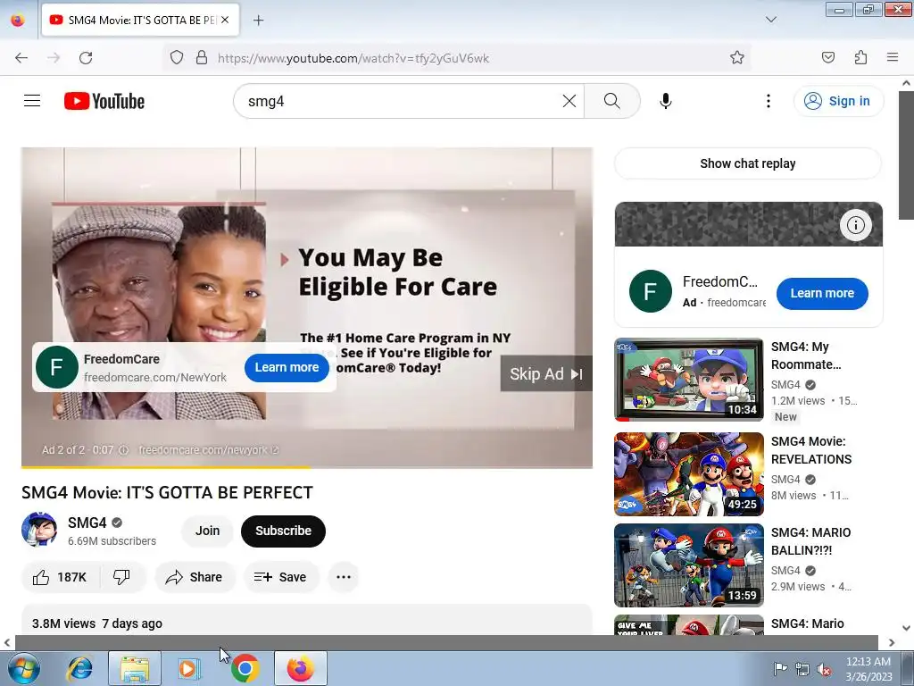
Task: Dislike this video
Action: coord(121,577)
